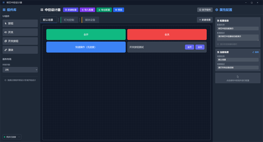Click the red 全关 canvas button
This screenshot has height=142, width=263.
(167, 35)
